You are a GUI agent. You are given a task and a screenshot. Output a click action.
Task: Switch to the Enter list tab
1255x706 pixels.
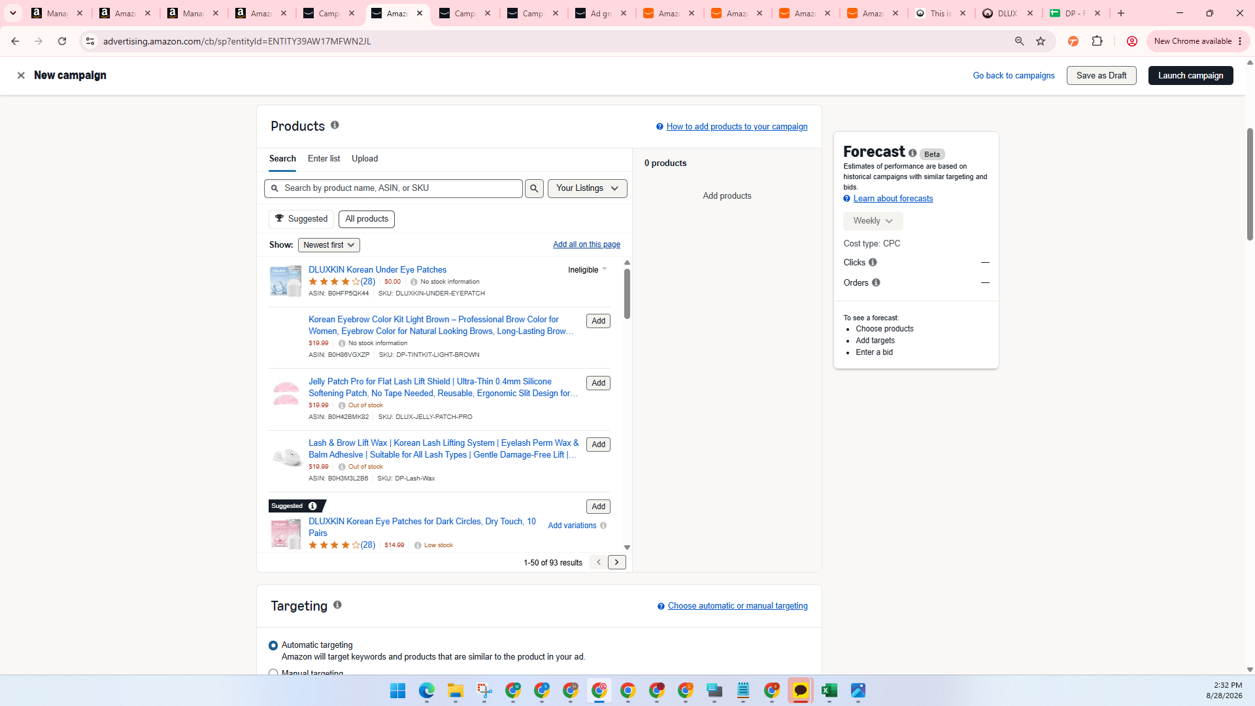(324, 159)
